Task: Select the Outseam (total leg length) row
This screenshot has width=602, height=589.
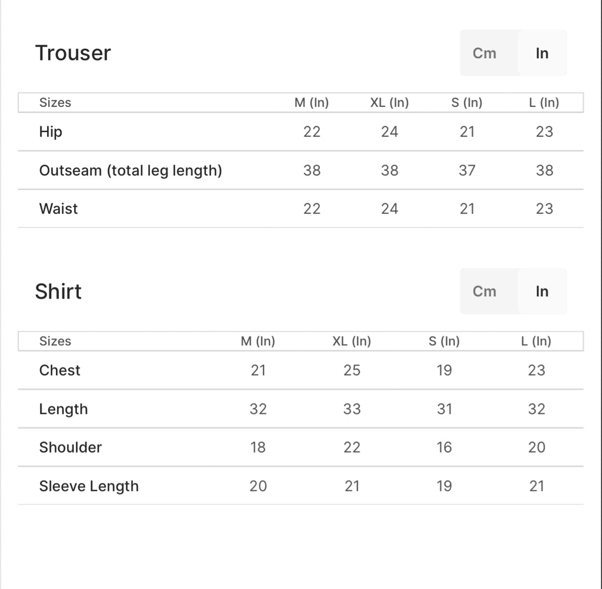Action: point(131,170)
